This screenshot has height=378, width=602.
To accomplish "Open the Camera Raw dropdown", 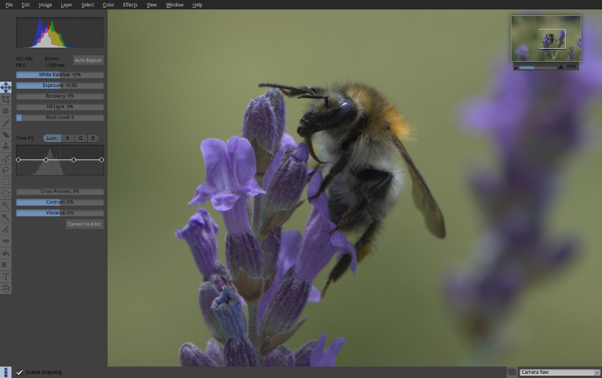I will tap(560, 372).
